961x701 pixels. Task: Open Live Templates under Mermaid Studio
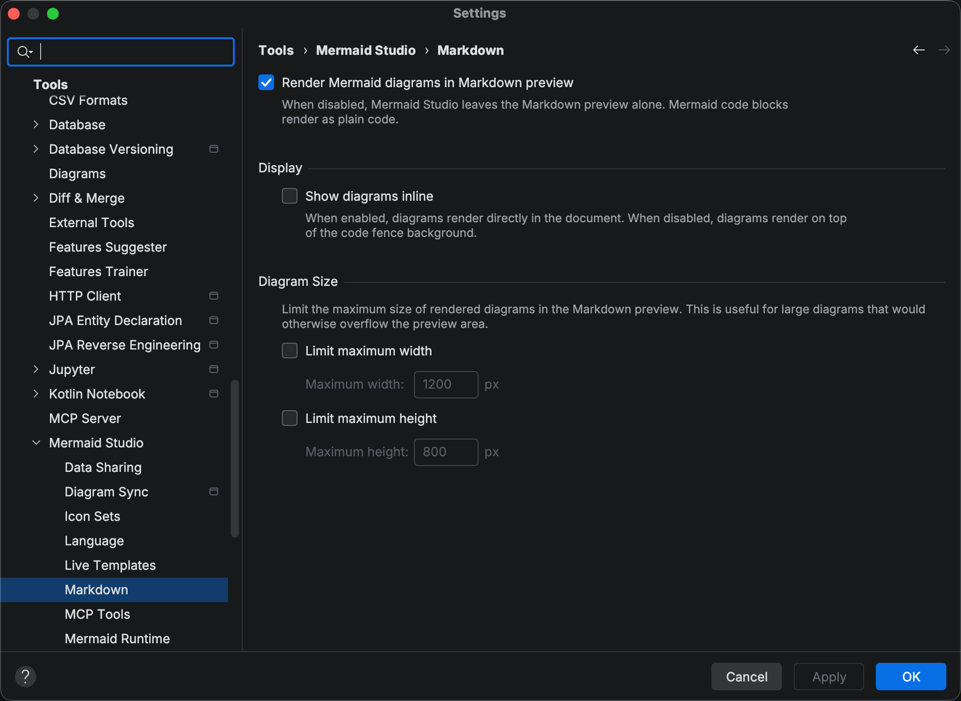[x=110, y=565]
